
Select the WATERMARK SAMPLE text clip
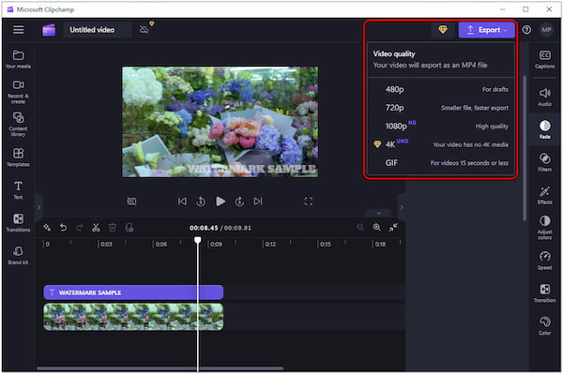[133, 292]
